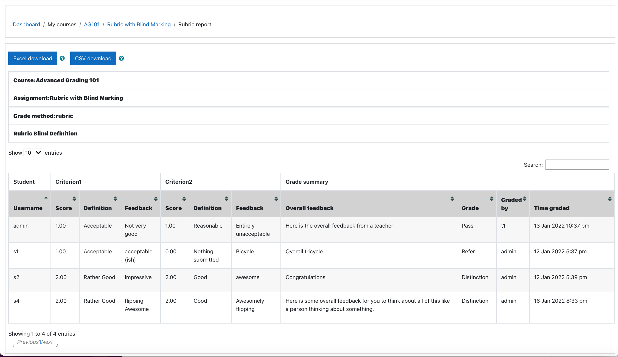Image resolution: width=618 pixels, height=357 pixels.
Task: Focus the table Search field
Action: click(577, 165)
